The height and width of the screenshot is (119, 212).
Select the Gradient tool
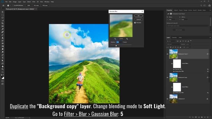pos(3,46)
